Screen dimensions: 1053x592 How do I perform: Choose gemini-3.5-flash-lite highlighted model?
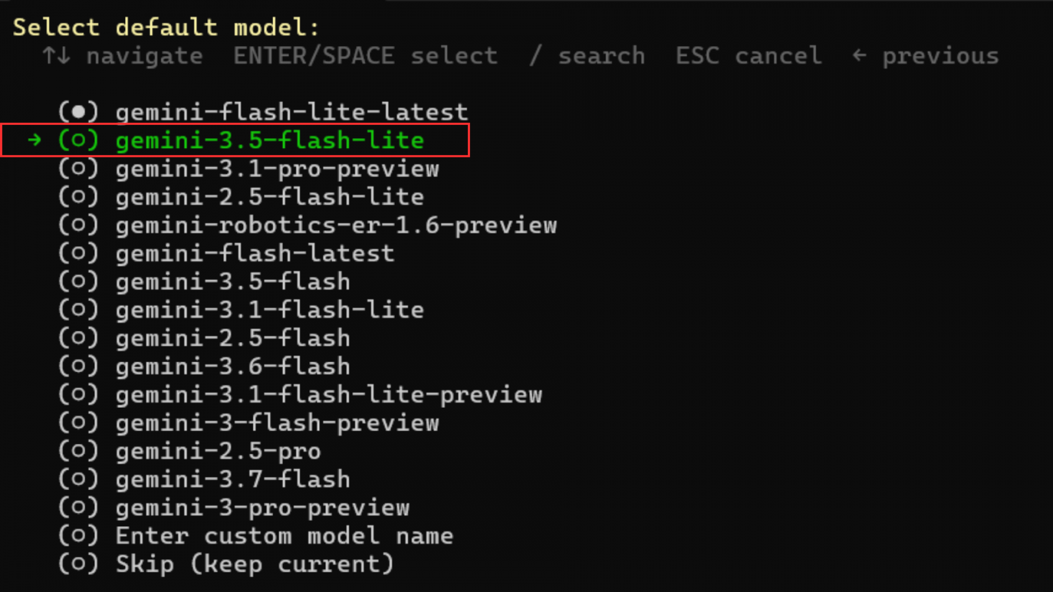(241, 140)
